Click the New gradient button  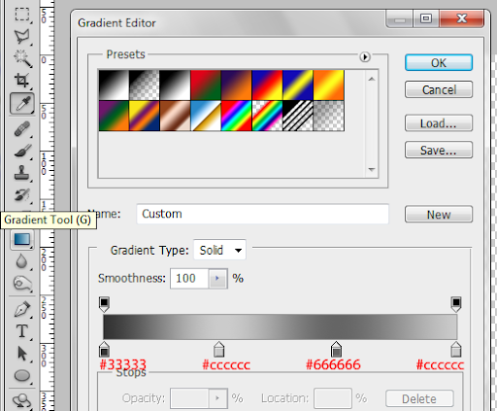click(x=439, y=215)
